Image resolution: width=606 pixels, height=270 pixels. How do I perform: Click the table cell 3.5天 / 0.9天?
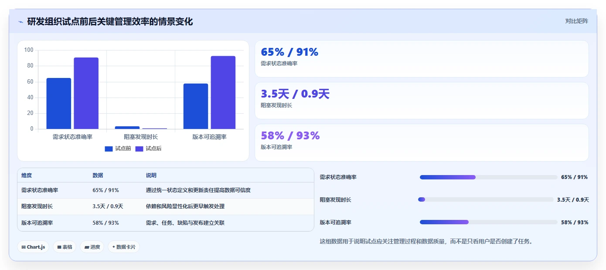pyautogui.click(x=108, y=206)
